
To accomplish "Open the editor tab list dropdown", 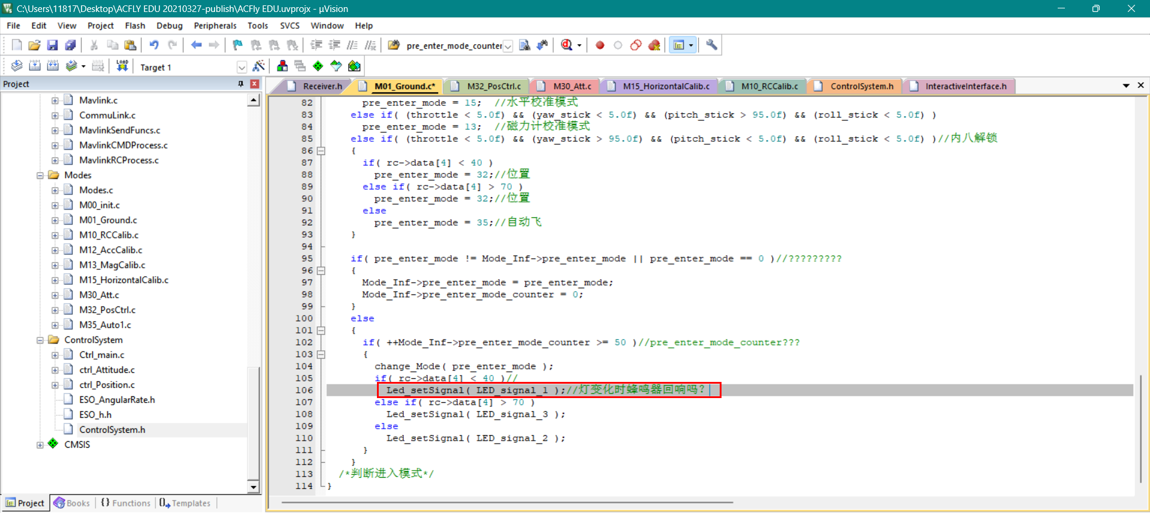I will [x=1126, y=86].
